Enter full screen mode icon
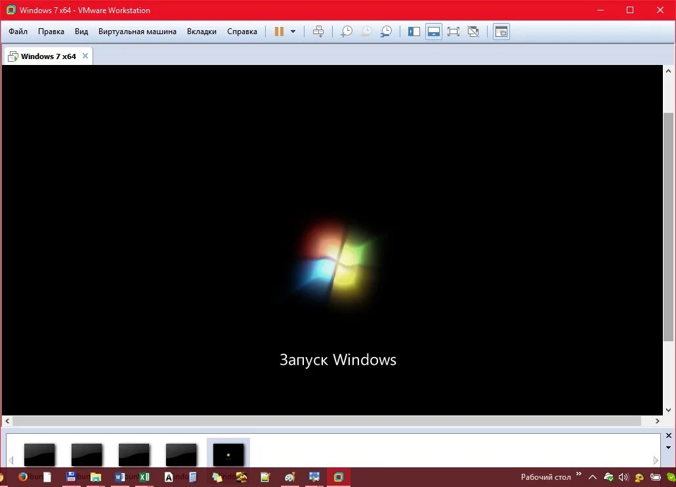The width and height of the screenshot is (676, 487). (x=453, y=32)
